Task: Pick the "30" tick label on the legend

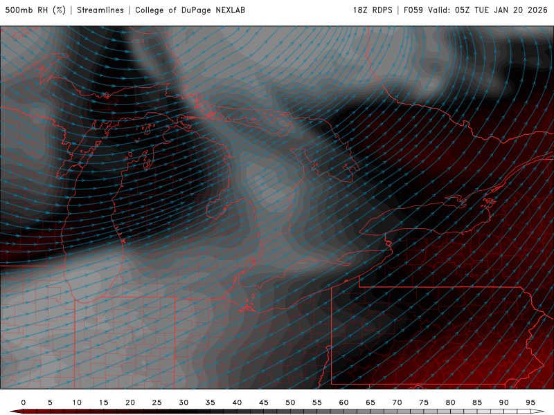Action: coord(184,403)
